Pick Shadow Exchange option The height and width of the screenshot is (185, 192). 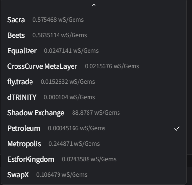click(x=94, y=113)
